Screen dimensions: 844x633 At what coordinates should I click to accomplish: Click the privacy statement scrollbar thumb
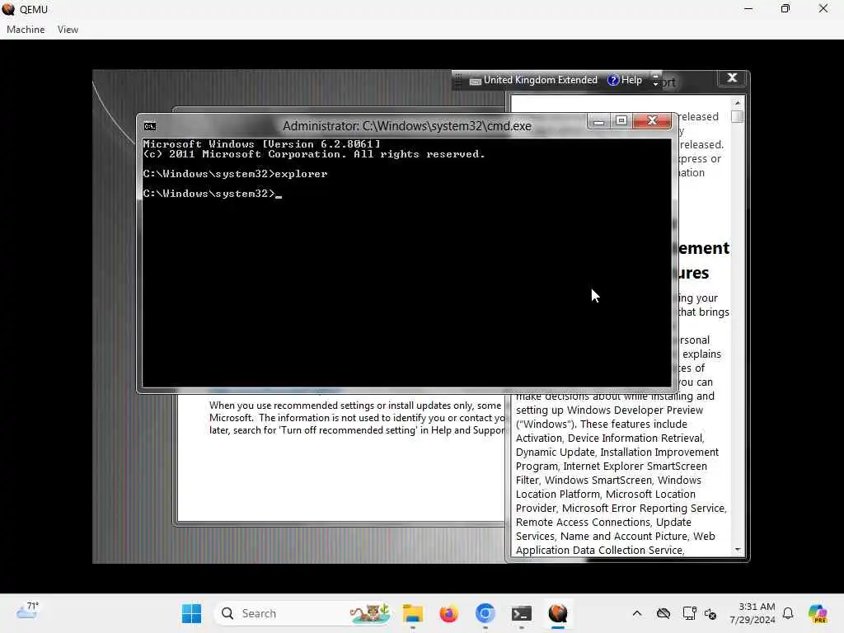pyautogui.click(x=738, y=116)
